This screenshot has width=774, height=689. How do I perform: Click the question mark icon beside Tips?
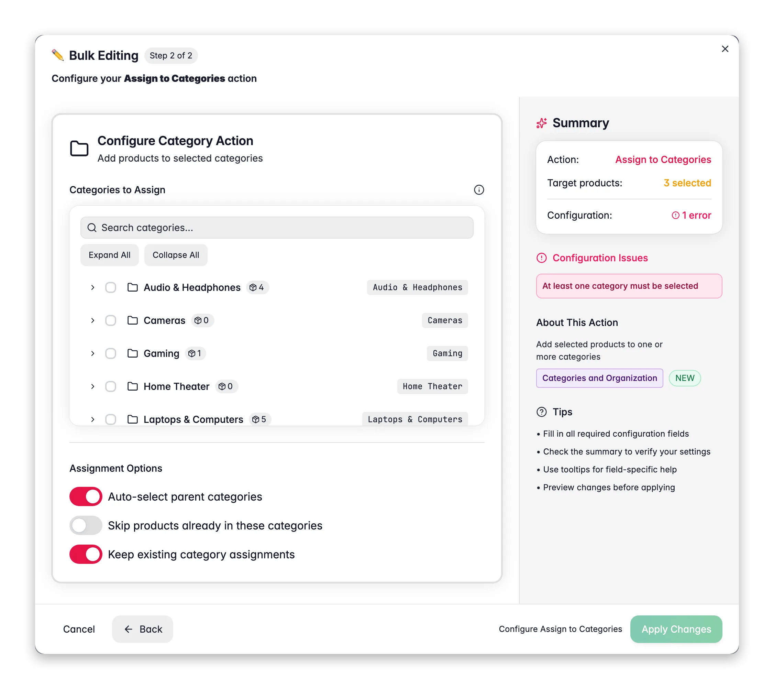tap(542, 412)
